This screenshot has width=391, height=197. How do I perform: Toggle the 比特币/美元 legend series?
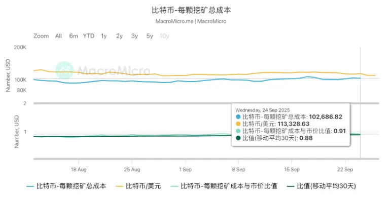138,186
